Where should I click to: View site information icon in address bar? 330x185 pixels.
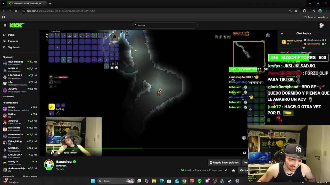tap(23, 11)
